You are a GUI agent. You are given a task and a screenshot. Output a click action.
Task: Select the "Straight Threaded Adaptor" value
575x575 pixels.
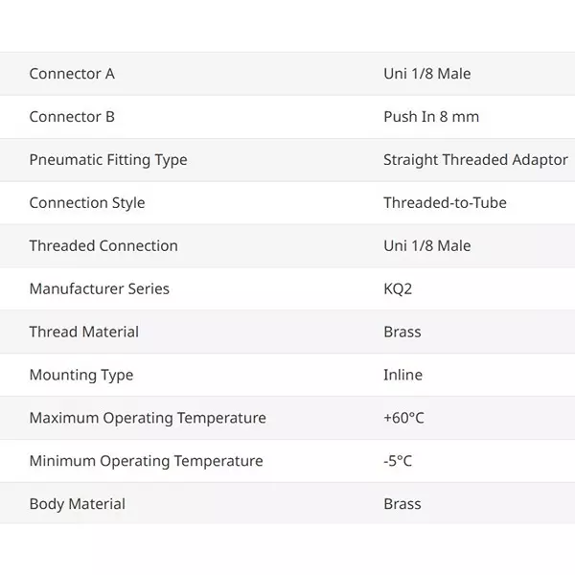475,160
